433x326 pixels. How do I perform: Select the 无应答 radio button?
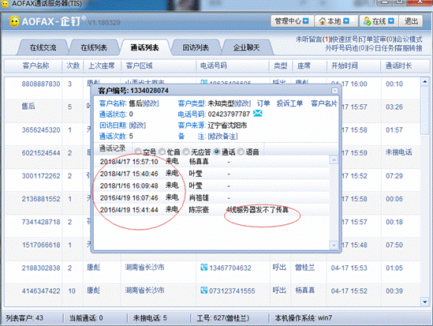click(186, 152)
